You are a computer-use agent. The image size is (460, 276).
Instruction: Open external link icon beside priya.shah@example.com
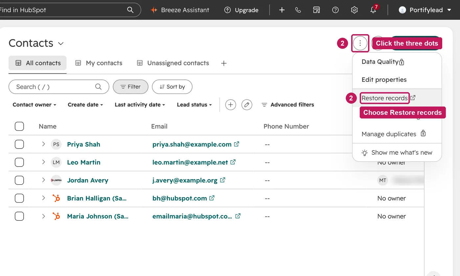click(x=237, y=144)
